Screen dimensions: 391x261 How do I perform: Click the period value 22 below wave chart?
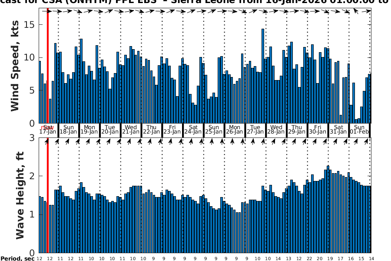pos(309,259)
